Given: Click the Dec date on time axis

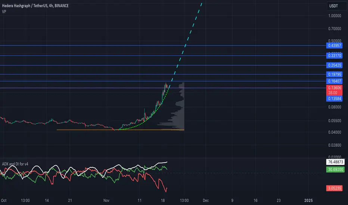Looking at the screenshot, I should (206, 201).
